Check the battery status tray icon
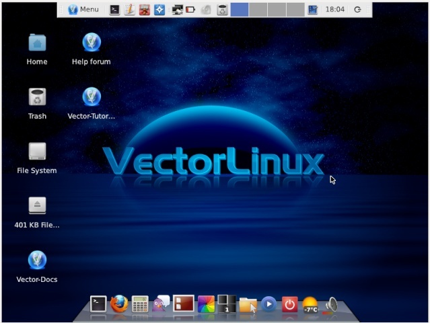 pyautogui.click(x=190, y=10)
